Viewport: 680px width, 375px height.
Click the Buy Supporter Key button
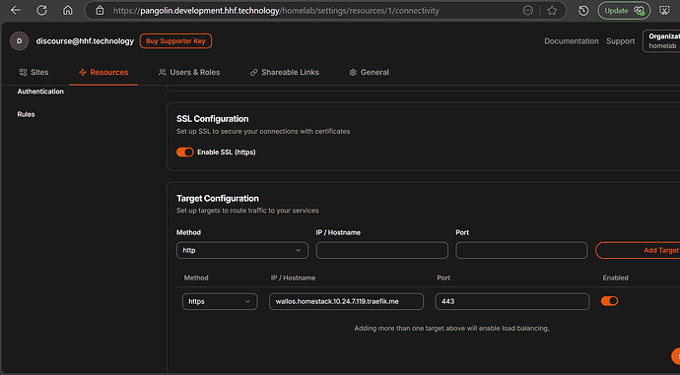pyautogui.click(x=175, y=41)
